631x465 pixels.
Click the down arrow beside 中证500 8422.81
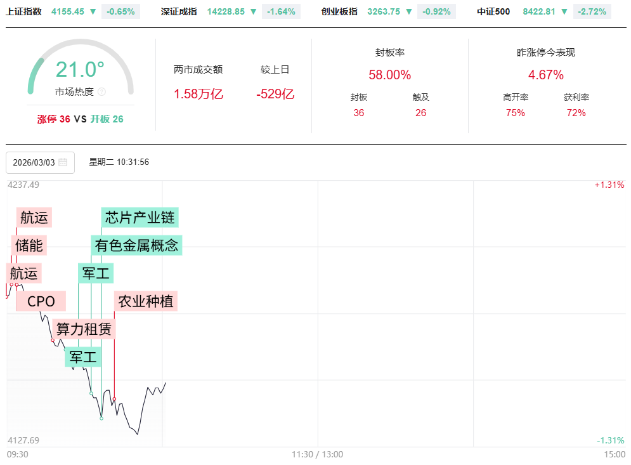(x=564, y=11)
